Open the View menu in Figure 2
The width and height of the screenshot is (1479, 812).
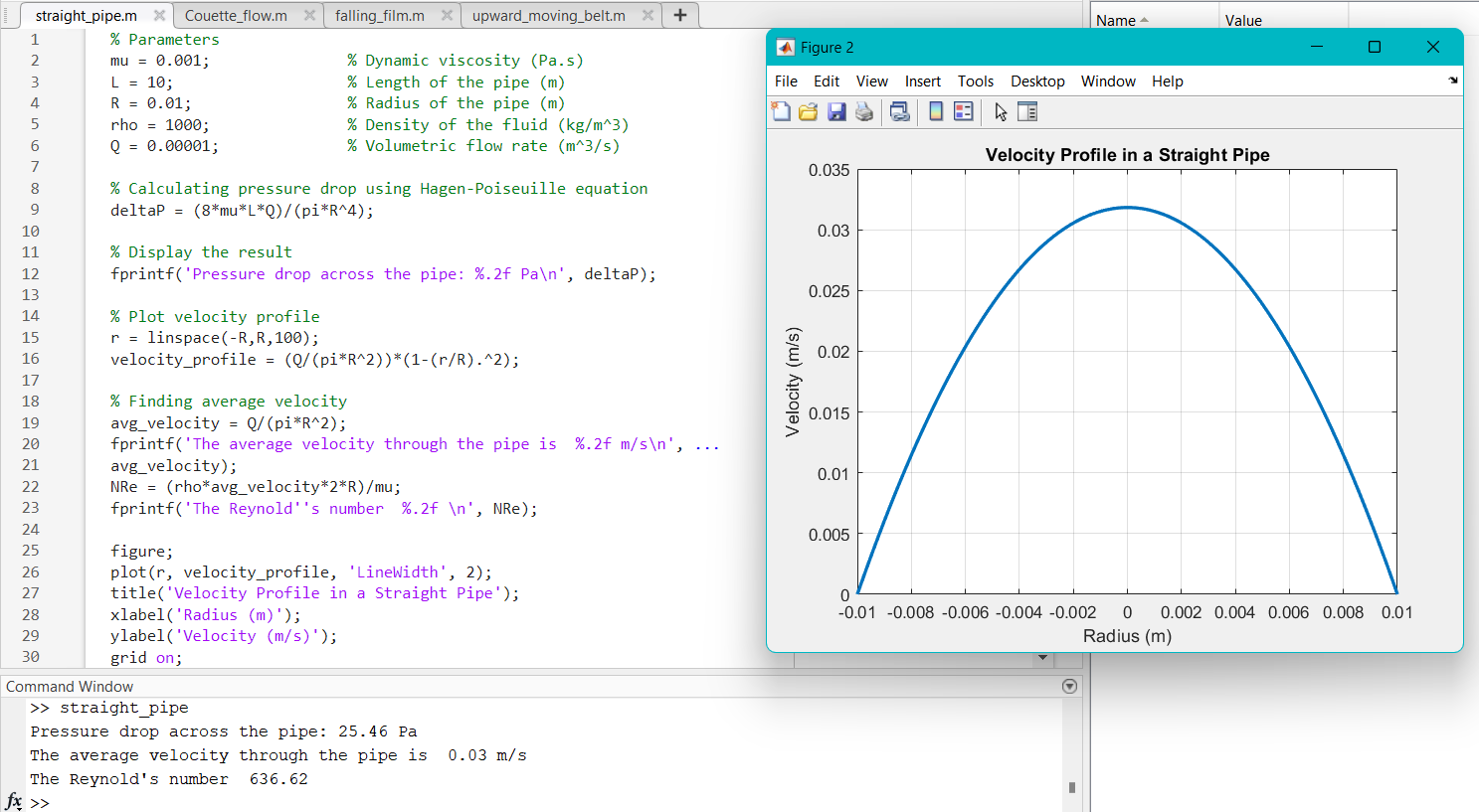click(872, 81)
